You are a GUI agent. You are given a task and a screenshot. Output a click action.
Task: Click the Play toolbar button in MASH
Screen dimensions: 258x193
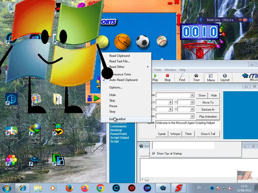point(155,78)
